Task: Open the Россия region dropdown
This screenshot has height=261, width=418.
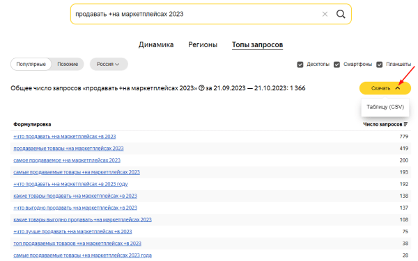Action: click(x=109, y=65)
